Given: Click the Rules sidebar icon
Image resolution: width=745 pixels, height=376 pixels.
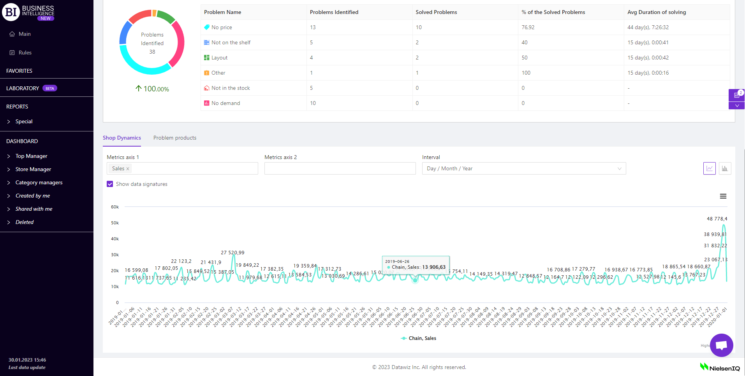Looking at the screenshot, I should click(12, 53).
